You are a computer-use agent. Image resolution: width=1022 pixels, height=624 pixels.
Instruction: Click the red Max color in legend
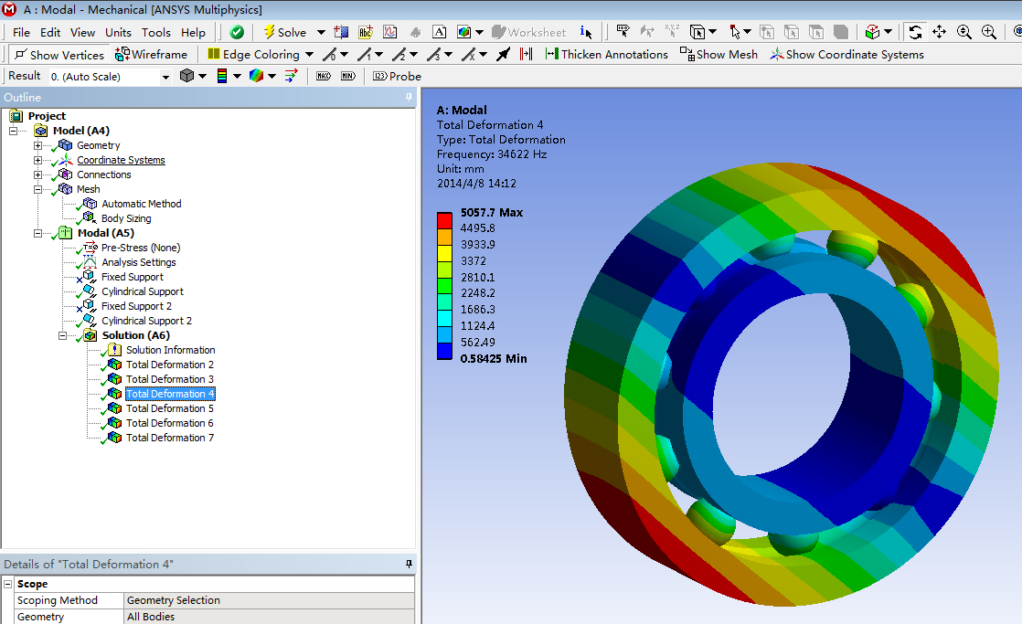coord(444,219)
